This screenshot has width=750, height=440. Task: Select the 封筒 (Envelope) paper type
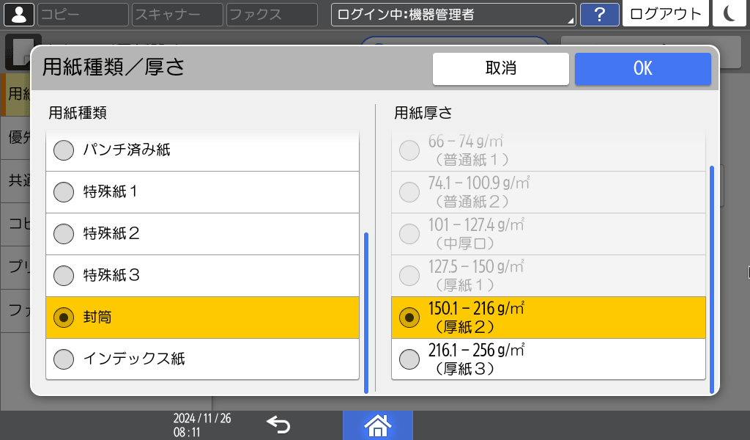click(x=202, y=318)
